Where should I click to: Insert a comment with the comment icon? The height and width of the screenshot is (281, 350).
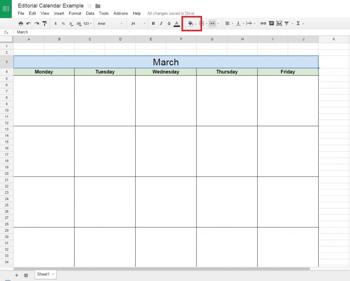[271, 23]
